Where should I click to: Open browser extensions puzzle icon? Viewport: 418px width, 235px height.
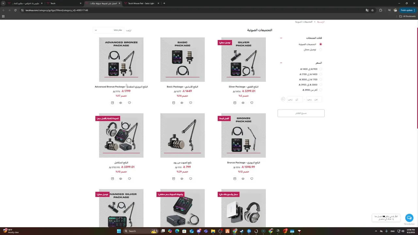(x=380, y=10)
